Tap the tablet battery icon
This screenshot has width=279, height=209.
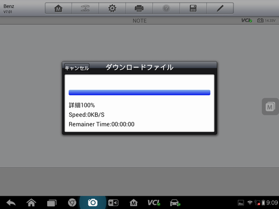[x=263, y=203]
